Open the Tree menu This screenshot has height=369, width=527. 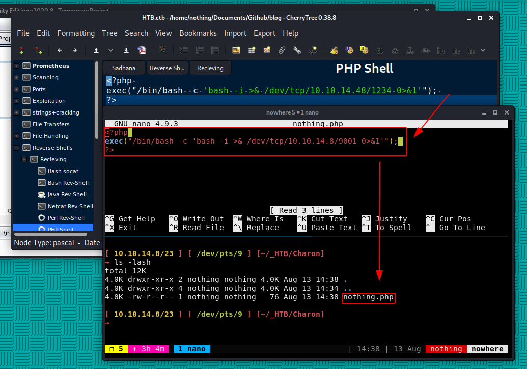(109, 33)
